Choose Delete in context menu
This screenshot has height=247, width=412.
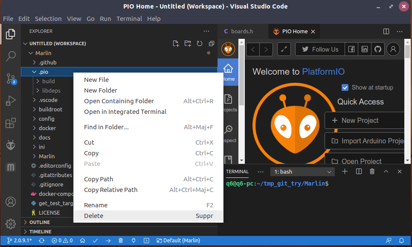coord(148,216)
